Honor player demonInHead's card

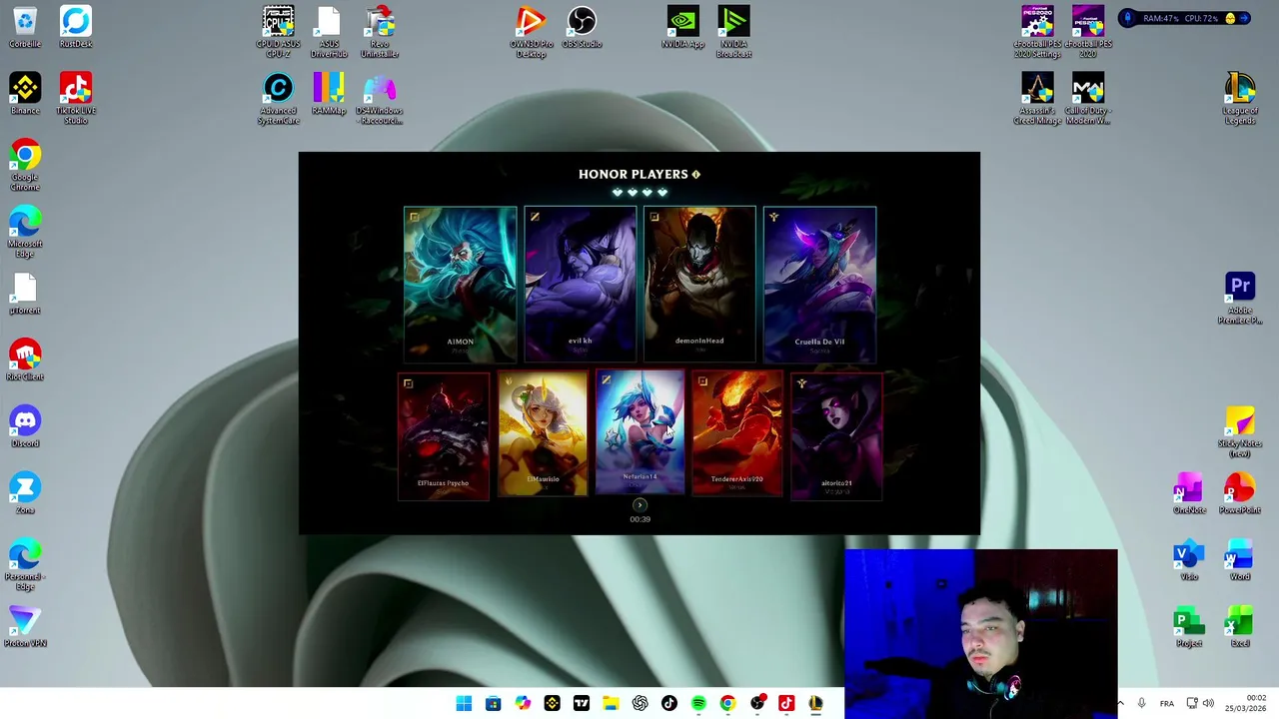pos(699,284)
